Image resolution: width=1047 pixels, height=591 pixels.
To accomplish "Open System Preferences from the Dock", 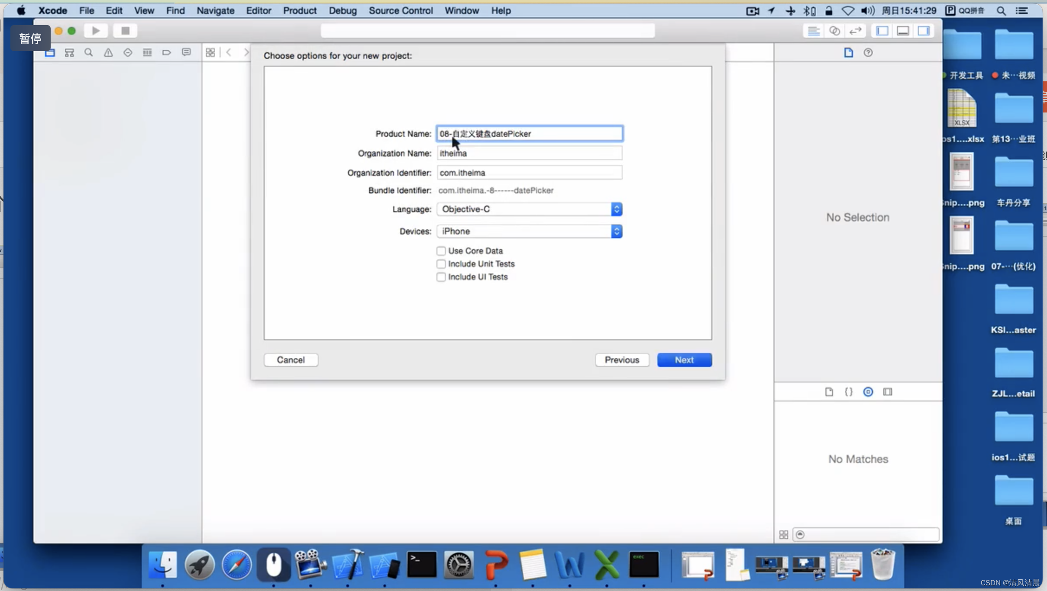I will (459, 565).
